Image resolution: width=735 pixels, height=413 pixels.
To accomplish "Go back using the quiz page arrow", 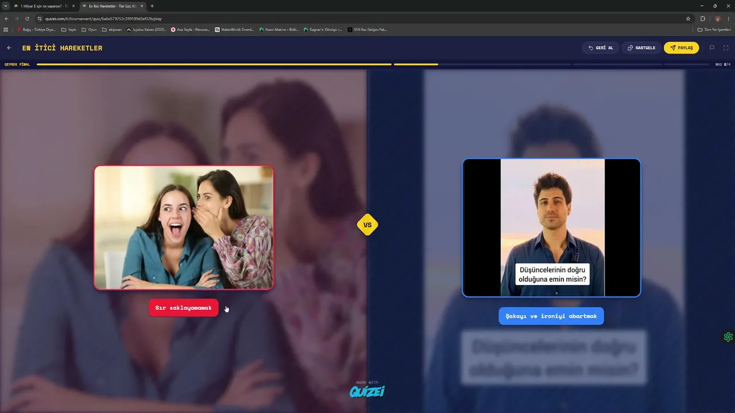I will 9,48.
